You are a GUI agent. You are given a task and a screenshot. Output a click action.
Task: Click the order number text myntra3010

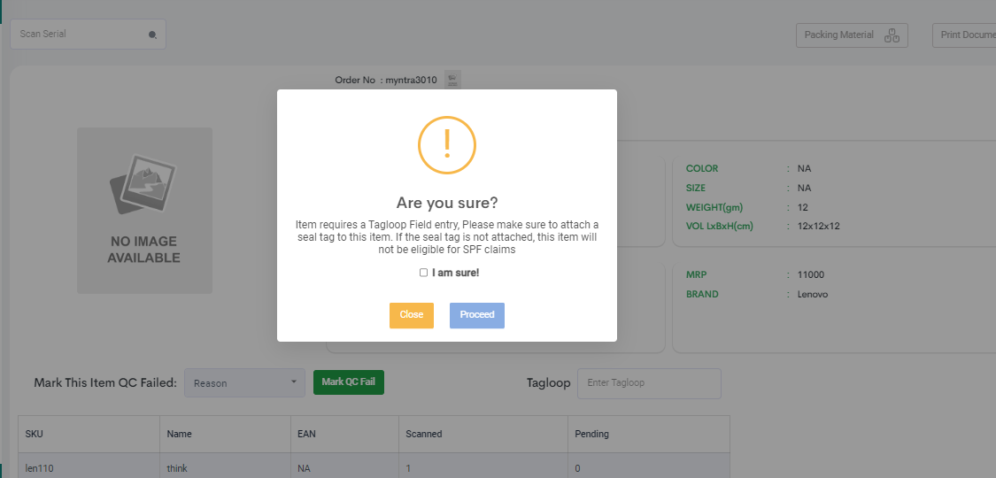[411, 80]
